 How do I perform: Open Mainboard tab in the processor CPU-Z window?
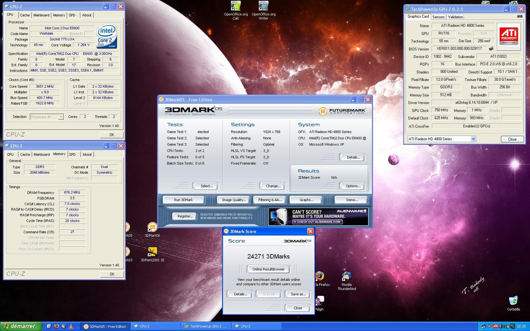41,15
